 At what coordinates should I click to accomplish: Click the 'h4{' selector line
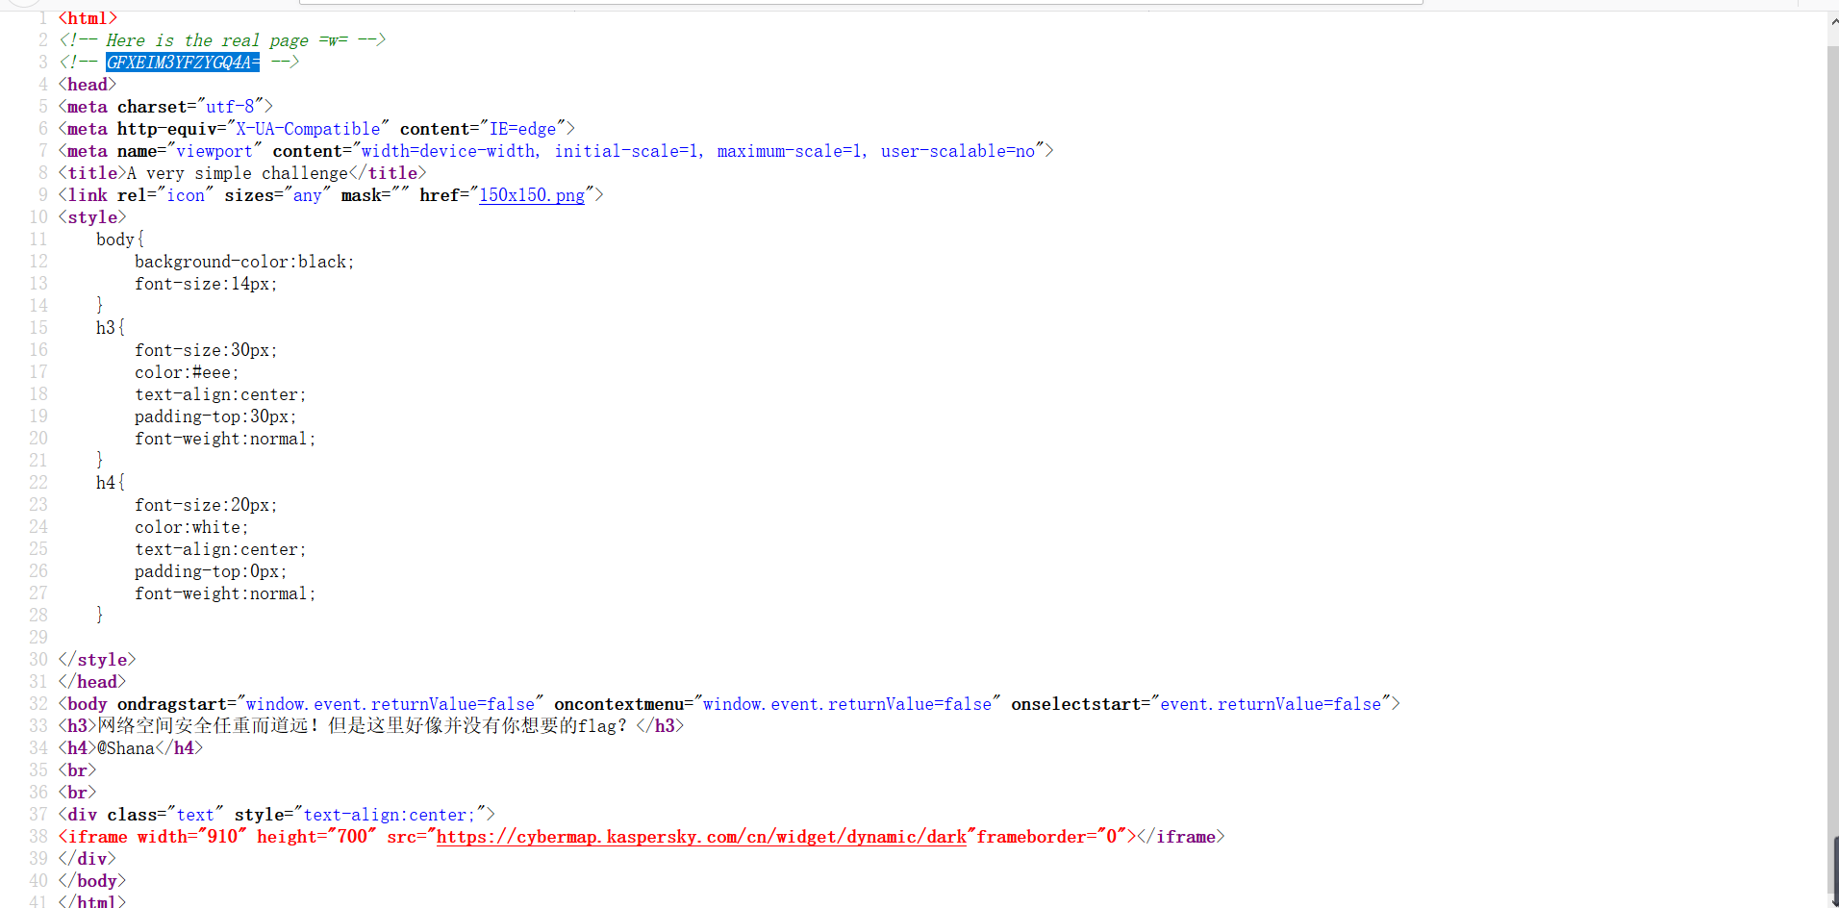click(111, 483)
